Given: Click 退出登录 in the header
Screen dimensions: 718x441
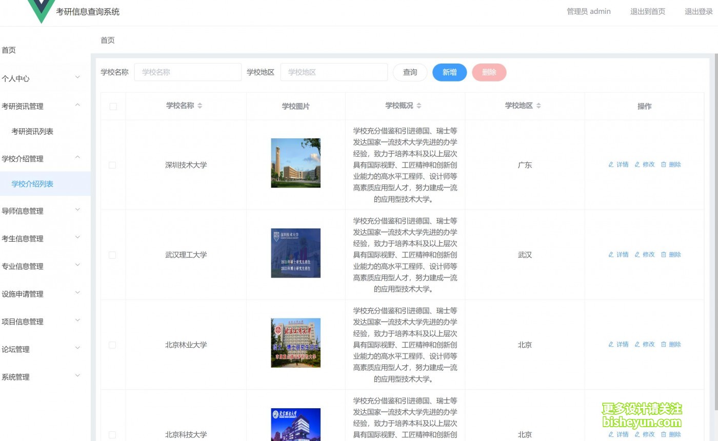Looking at the screenshot, I should click(699, 11).
